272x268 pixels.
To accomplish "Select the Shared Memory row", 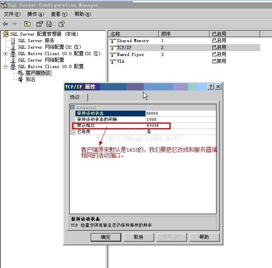I will [185, 41].
